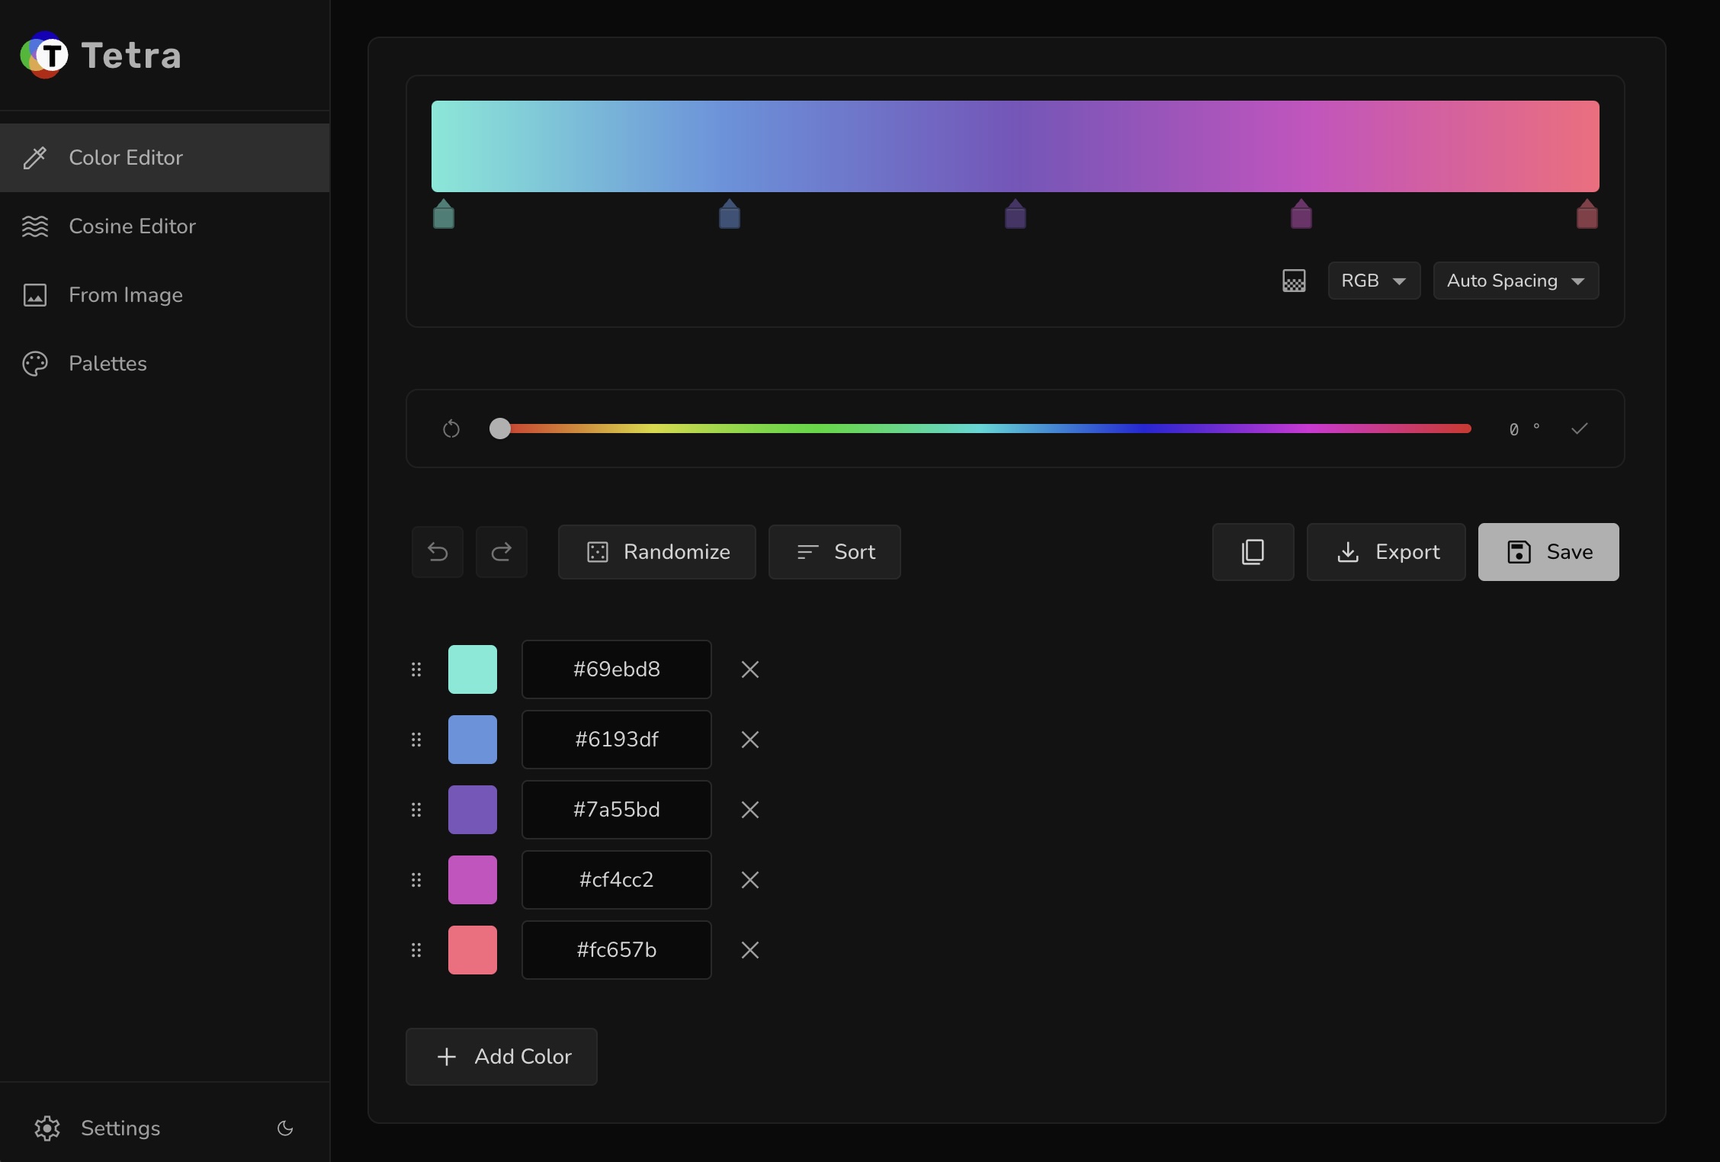
Task: Open the #cf4cc2 magenta color swatch
Action: pyautogui.click(x=473, y=880)
